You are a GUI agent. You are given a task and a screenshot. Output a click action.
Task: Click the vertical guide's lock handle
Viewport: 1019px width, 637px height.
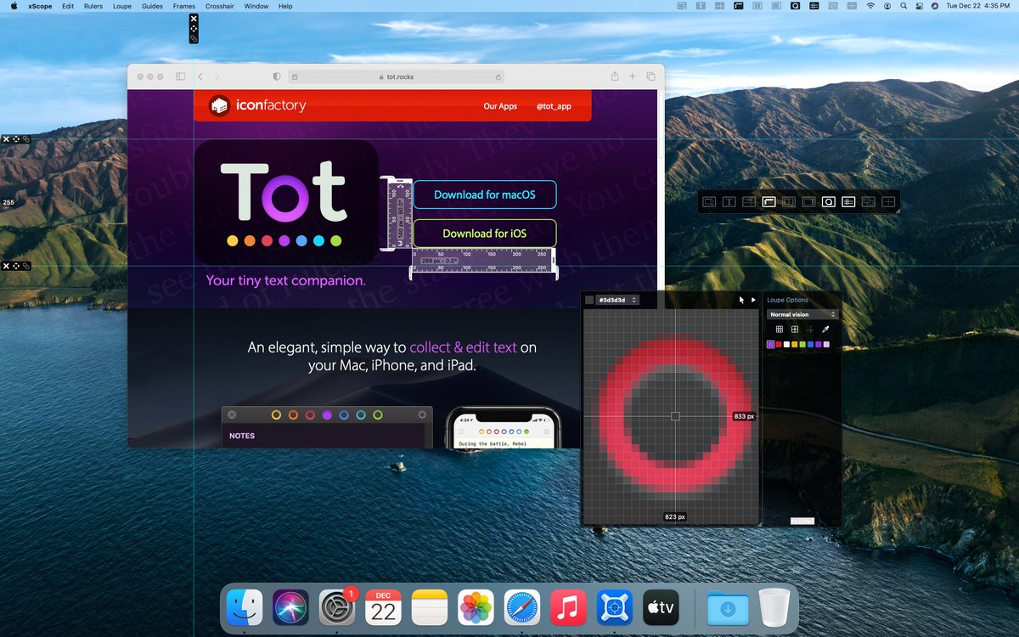pyautogui.click(x=194, y=38)
